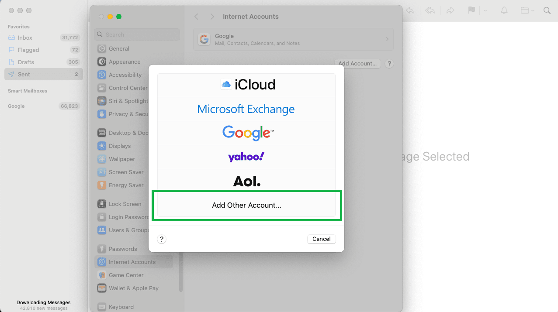Click Reply icon in Mail toolbar
This screenshot has height=312, width=558.
point(410,10)
